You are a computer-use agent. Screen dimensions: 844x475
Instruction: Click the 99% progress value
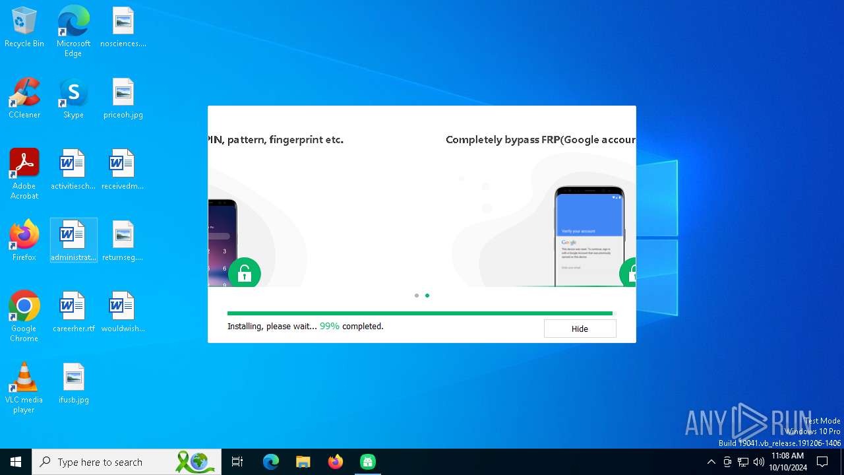(330, 326)
